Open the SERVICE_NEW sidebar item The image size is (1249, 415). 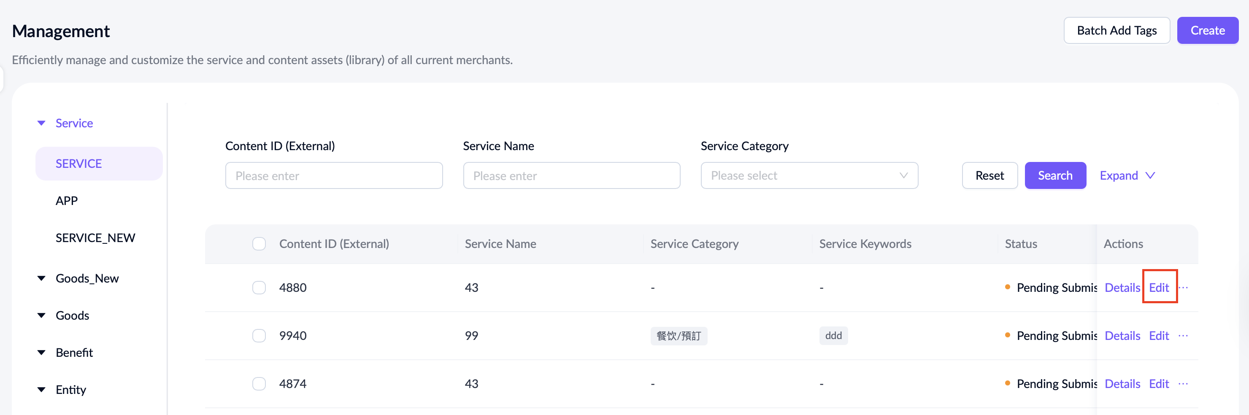point(95,237)
